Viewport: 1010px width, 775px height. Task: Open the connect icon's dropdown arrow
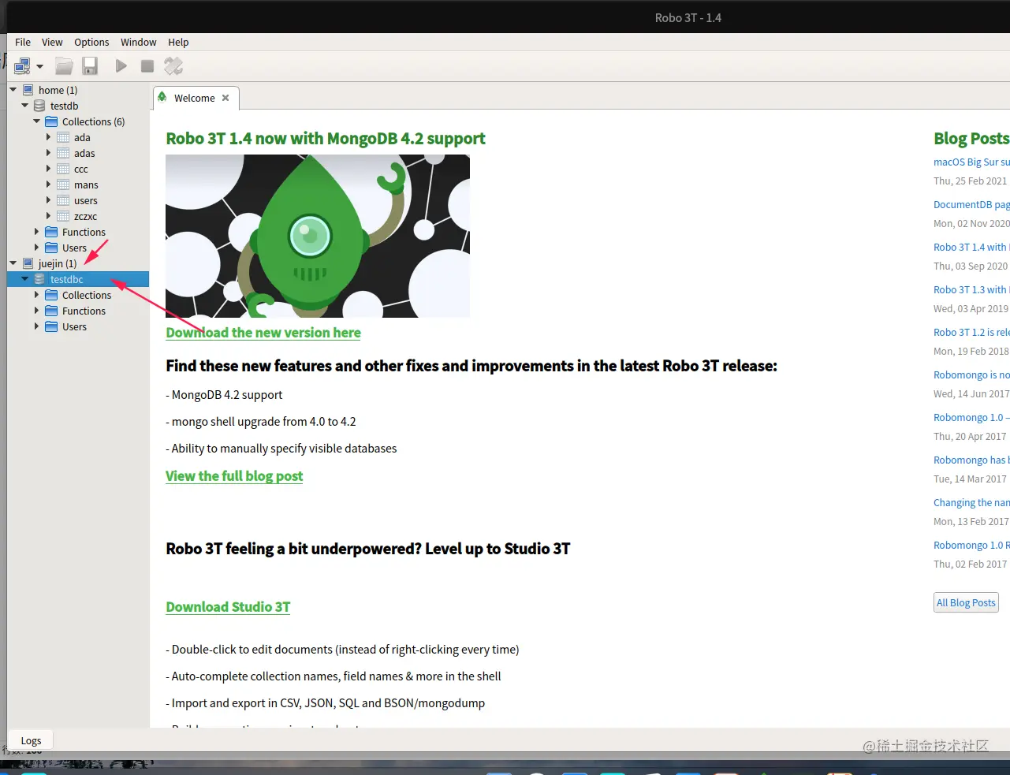(x=40, y=67)
